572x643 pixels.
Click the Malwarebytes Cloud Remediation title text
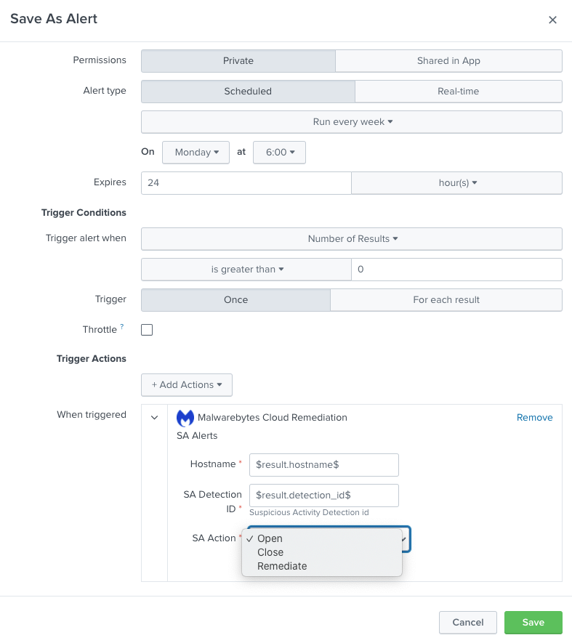coord(272,418)
